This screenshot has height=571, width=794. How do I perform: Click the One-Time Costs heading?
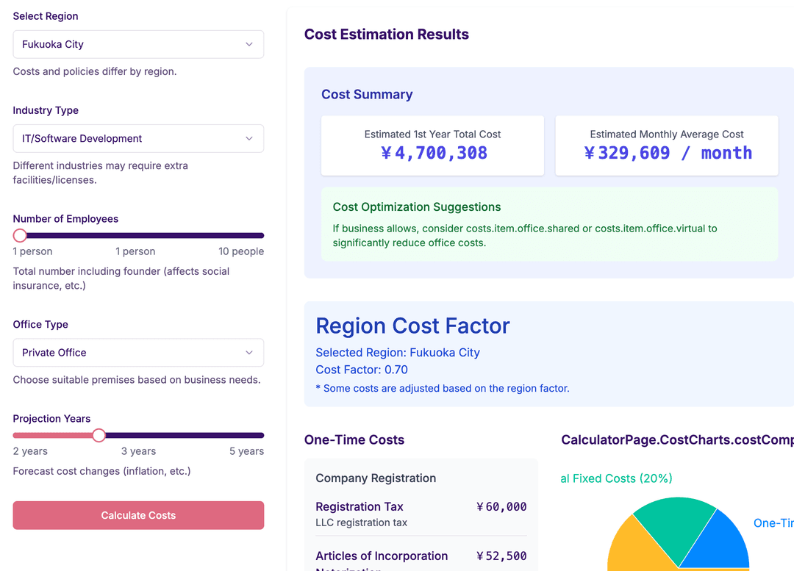point(354,440)
